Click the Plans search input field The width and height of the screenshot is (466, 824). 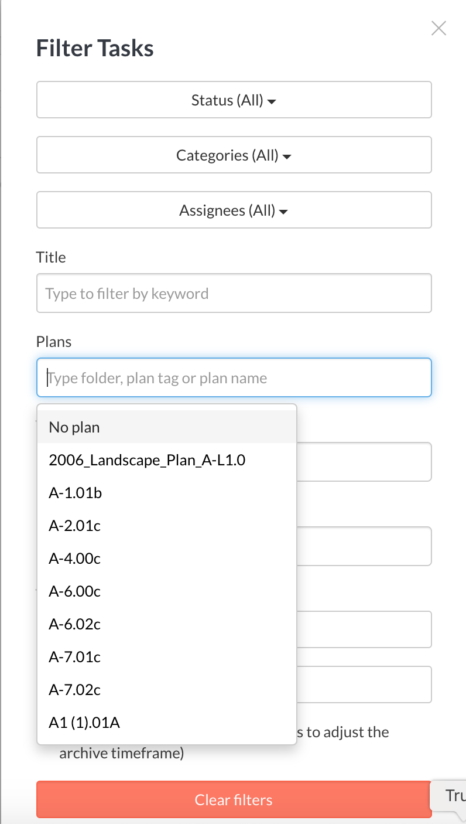point(234,377)
